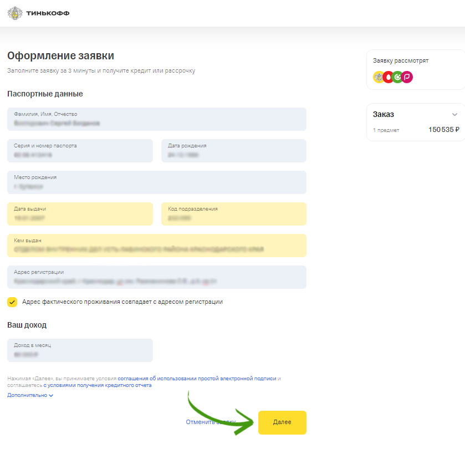465x454 pixels.
Task: Click the Фамилия, Имя, Отчество field
Action: pos(156,119)
